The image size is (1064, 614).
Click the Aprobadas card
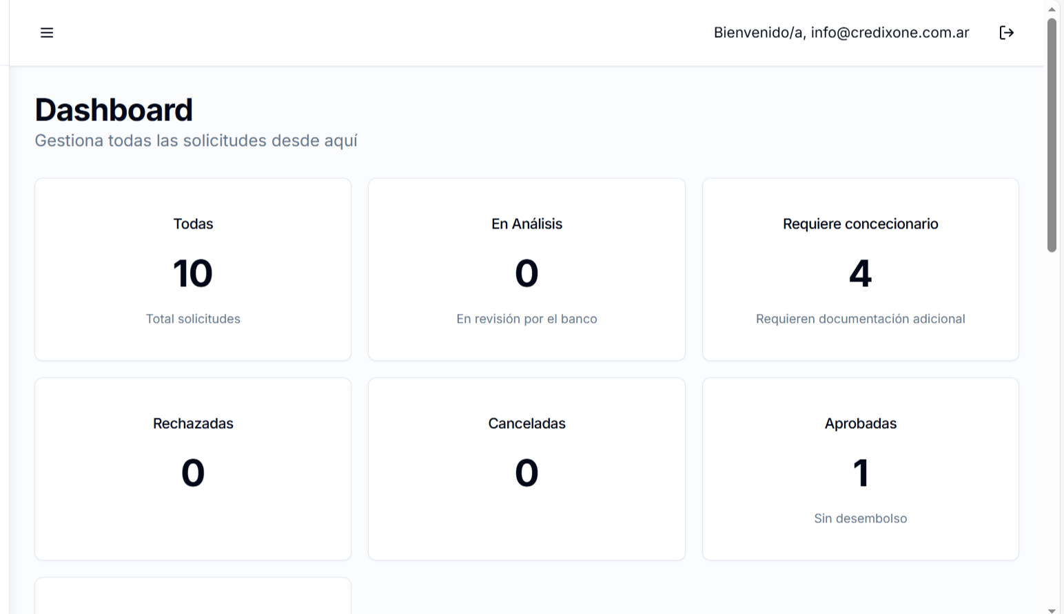860,469
